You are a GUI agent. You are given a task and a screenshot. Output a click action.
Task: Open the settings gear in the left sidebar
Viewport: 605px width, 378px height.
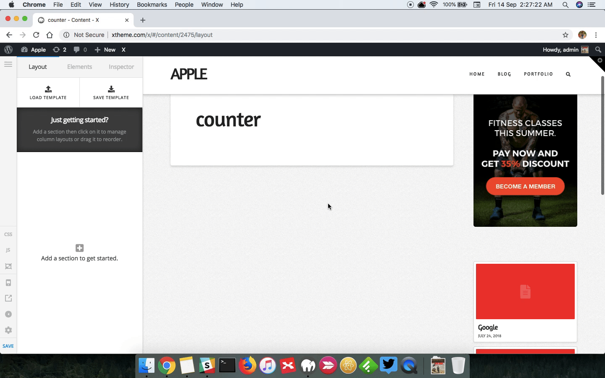click(8, 330)
